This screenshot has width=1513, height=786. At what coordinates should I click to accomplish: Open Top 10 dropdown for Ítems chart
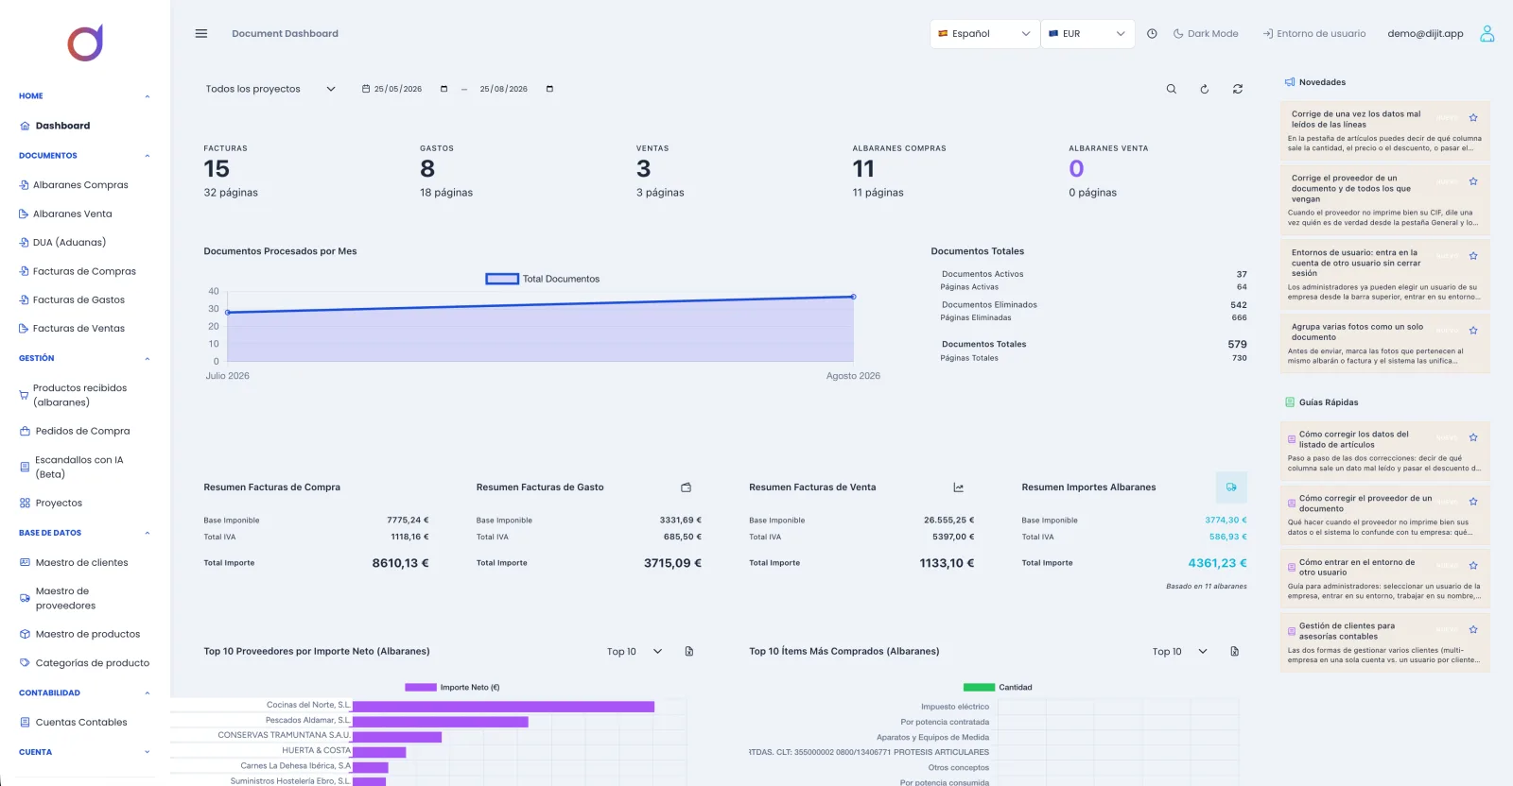[x=1180, y=651]
